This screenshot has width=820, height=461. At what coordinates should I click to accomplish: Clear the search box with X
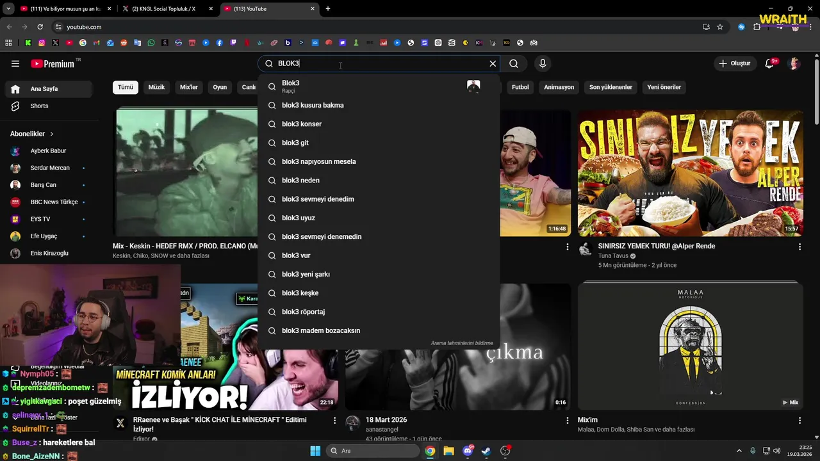(x=493, y=63)
